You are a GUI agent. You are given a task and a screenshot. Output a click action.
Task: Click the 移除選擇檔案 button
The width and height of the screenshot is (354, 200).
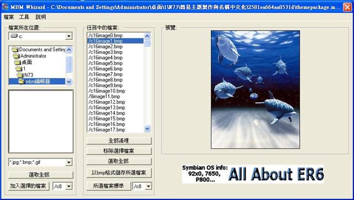pyautogui.click(x=119, y=151)
